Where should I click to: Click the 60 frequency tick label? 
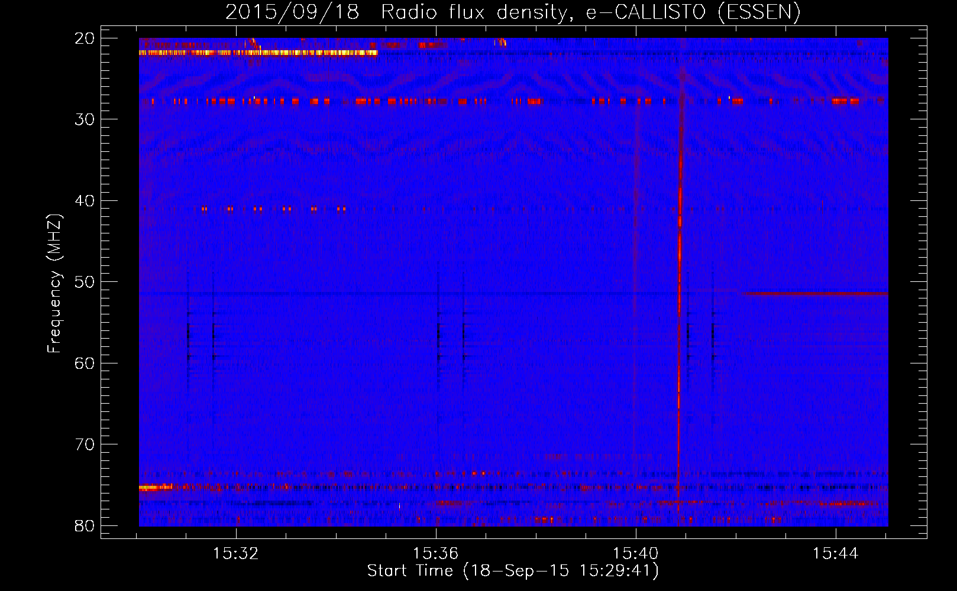[x=85, y=363]
